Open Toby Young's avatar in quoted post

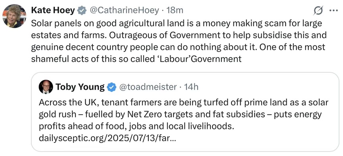46,87
